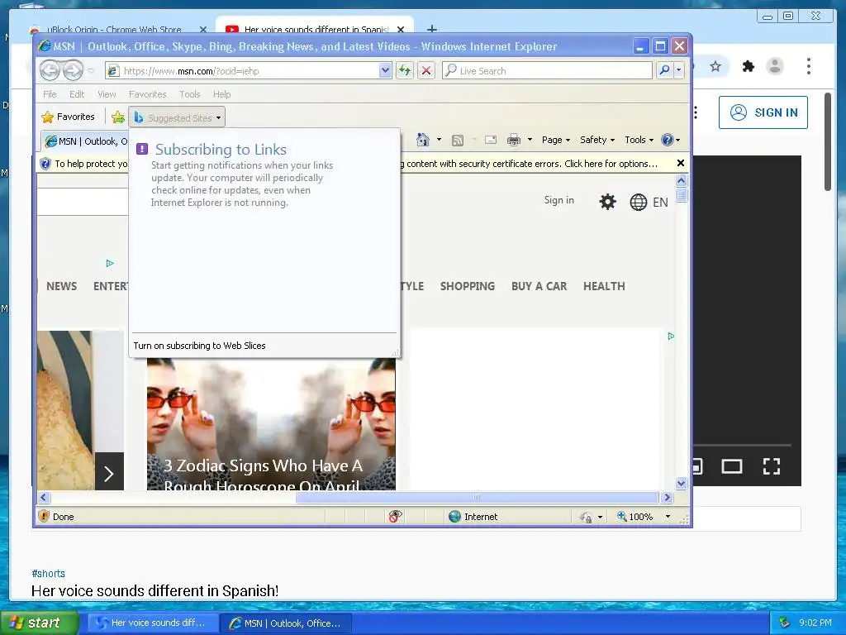Click the next slide arrow on MSN carousel

point(109,473)
